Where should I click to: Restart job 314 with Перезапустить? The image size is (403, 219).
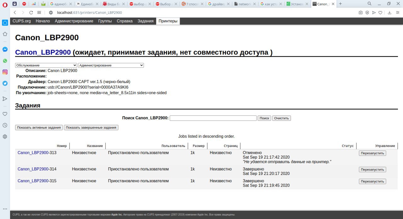tap(372, 170)
